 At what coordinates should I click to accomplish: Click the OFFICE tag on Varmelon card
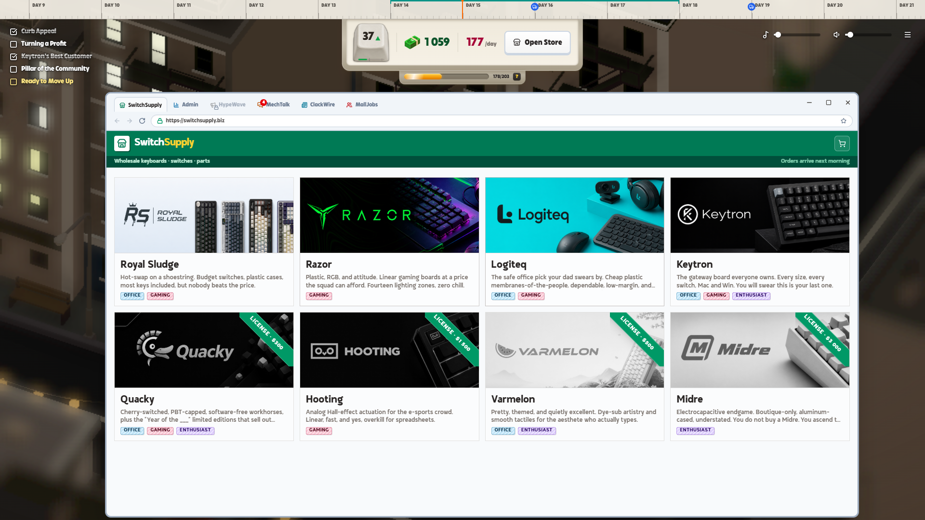(503, 430)
